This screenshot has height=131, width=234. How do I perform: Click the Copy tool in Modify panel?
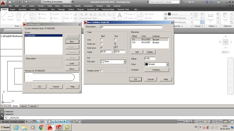click(42, 18)
